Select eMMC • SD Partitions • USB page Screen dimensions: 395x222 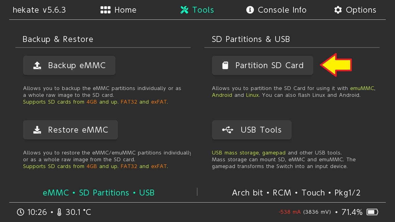pos(98,193)
